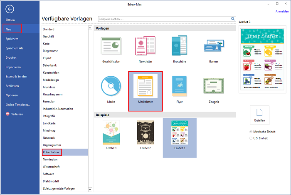Click the red Verlassen exit icon
Image resolution: width=291 pixels, height=195 pixels.
coord(7,114)
